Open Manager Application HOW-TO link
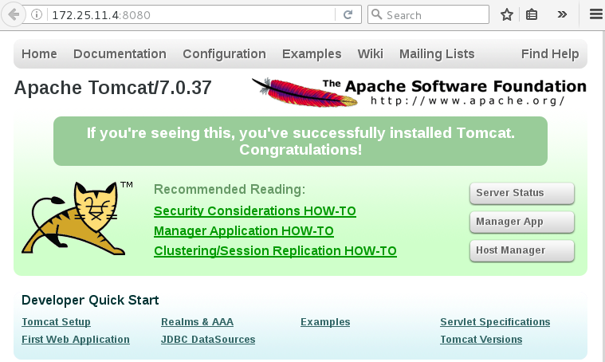The image size is (605, 362). pos(244,230)
